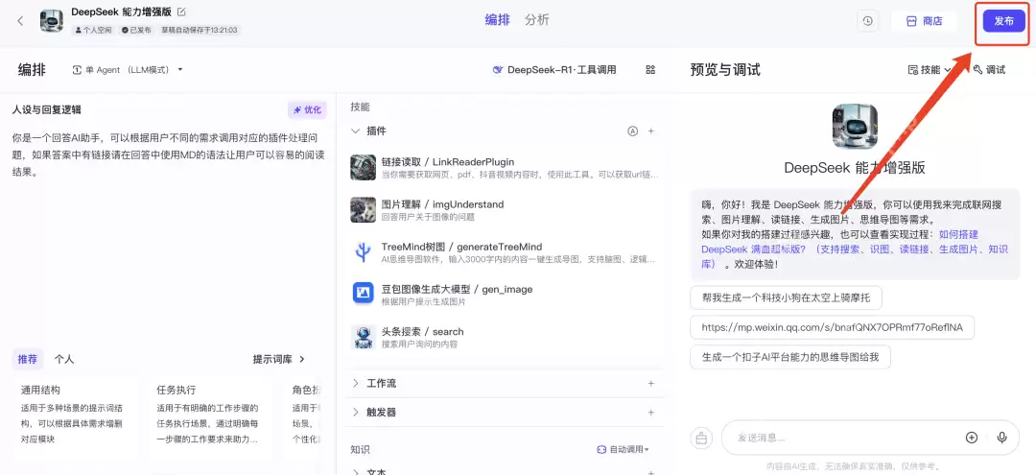Screen dimensions: 1036x475
Task: Click the 知识 section heading
Action: 360,449
